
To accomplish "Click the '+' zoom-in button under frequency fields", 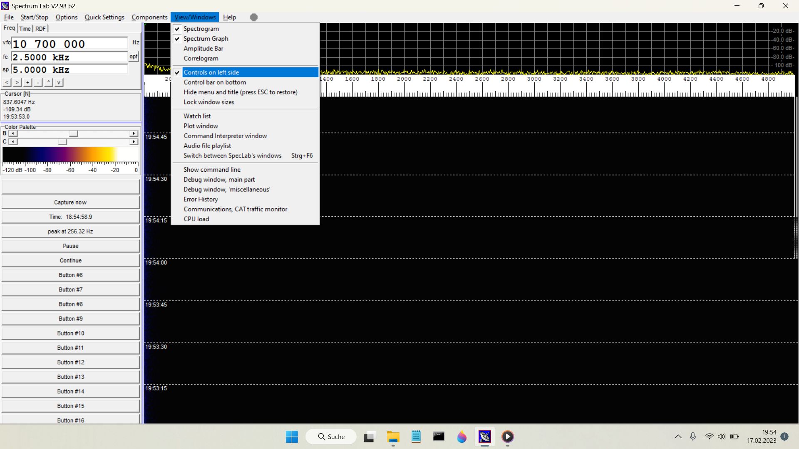I will point(27,82).
